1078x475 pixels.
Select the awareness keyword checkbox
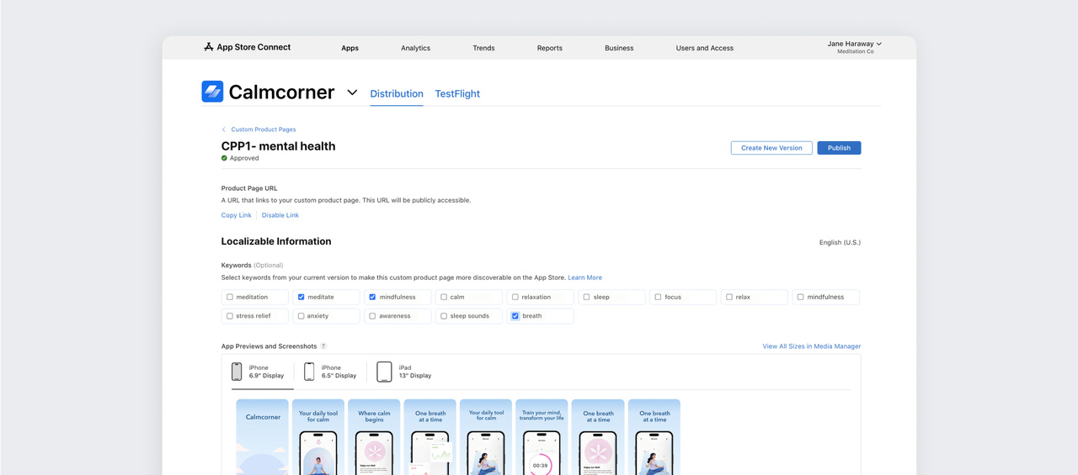pos(372,316)
